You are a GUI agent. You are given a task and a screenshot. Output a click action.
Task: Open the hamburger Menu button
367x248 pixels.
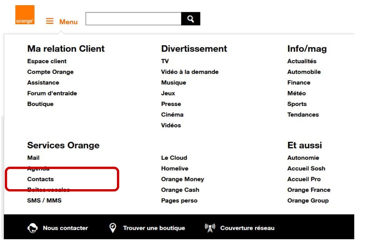point(62,22)
